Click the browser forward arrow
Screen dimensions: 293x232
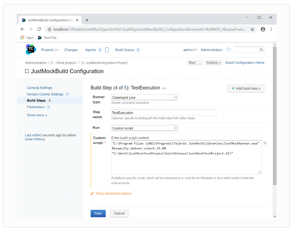click(x=31, y=29)
